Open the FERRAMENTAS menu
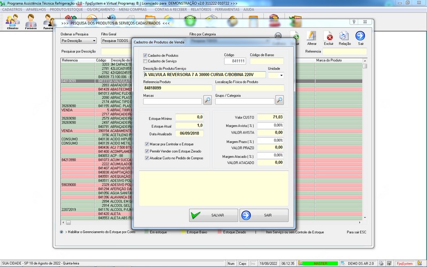The image size is (427, 267). click(227, 9)
